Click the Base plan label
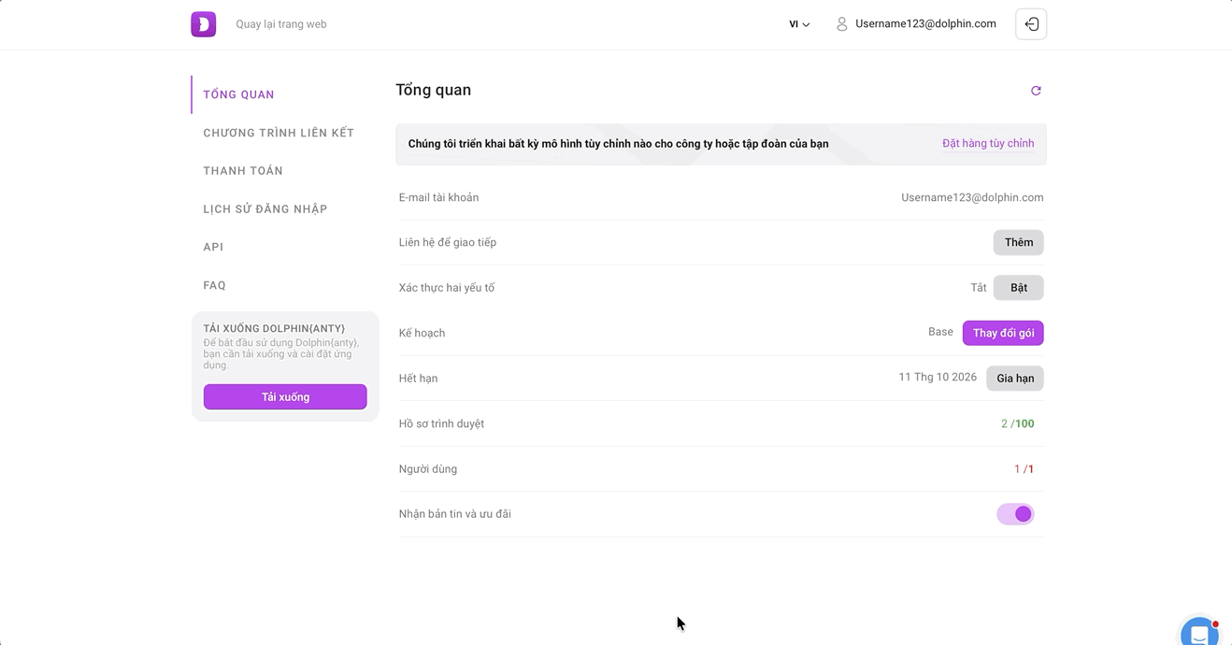 click(940, 333)
